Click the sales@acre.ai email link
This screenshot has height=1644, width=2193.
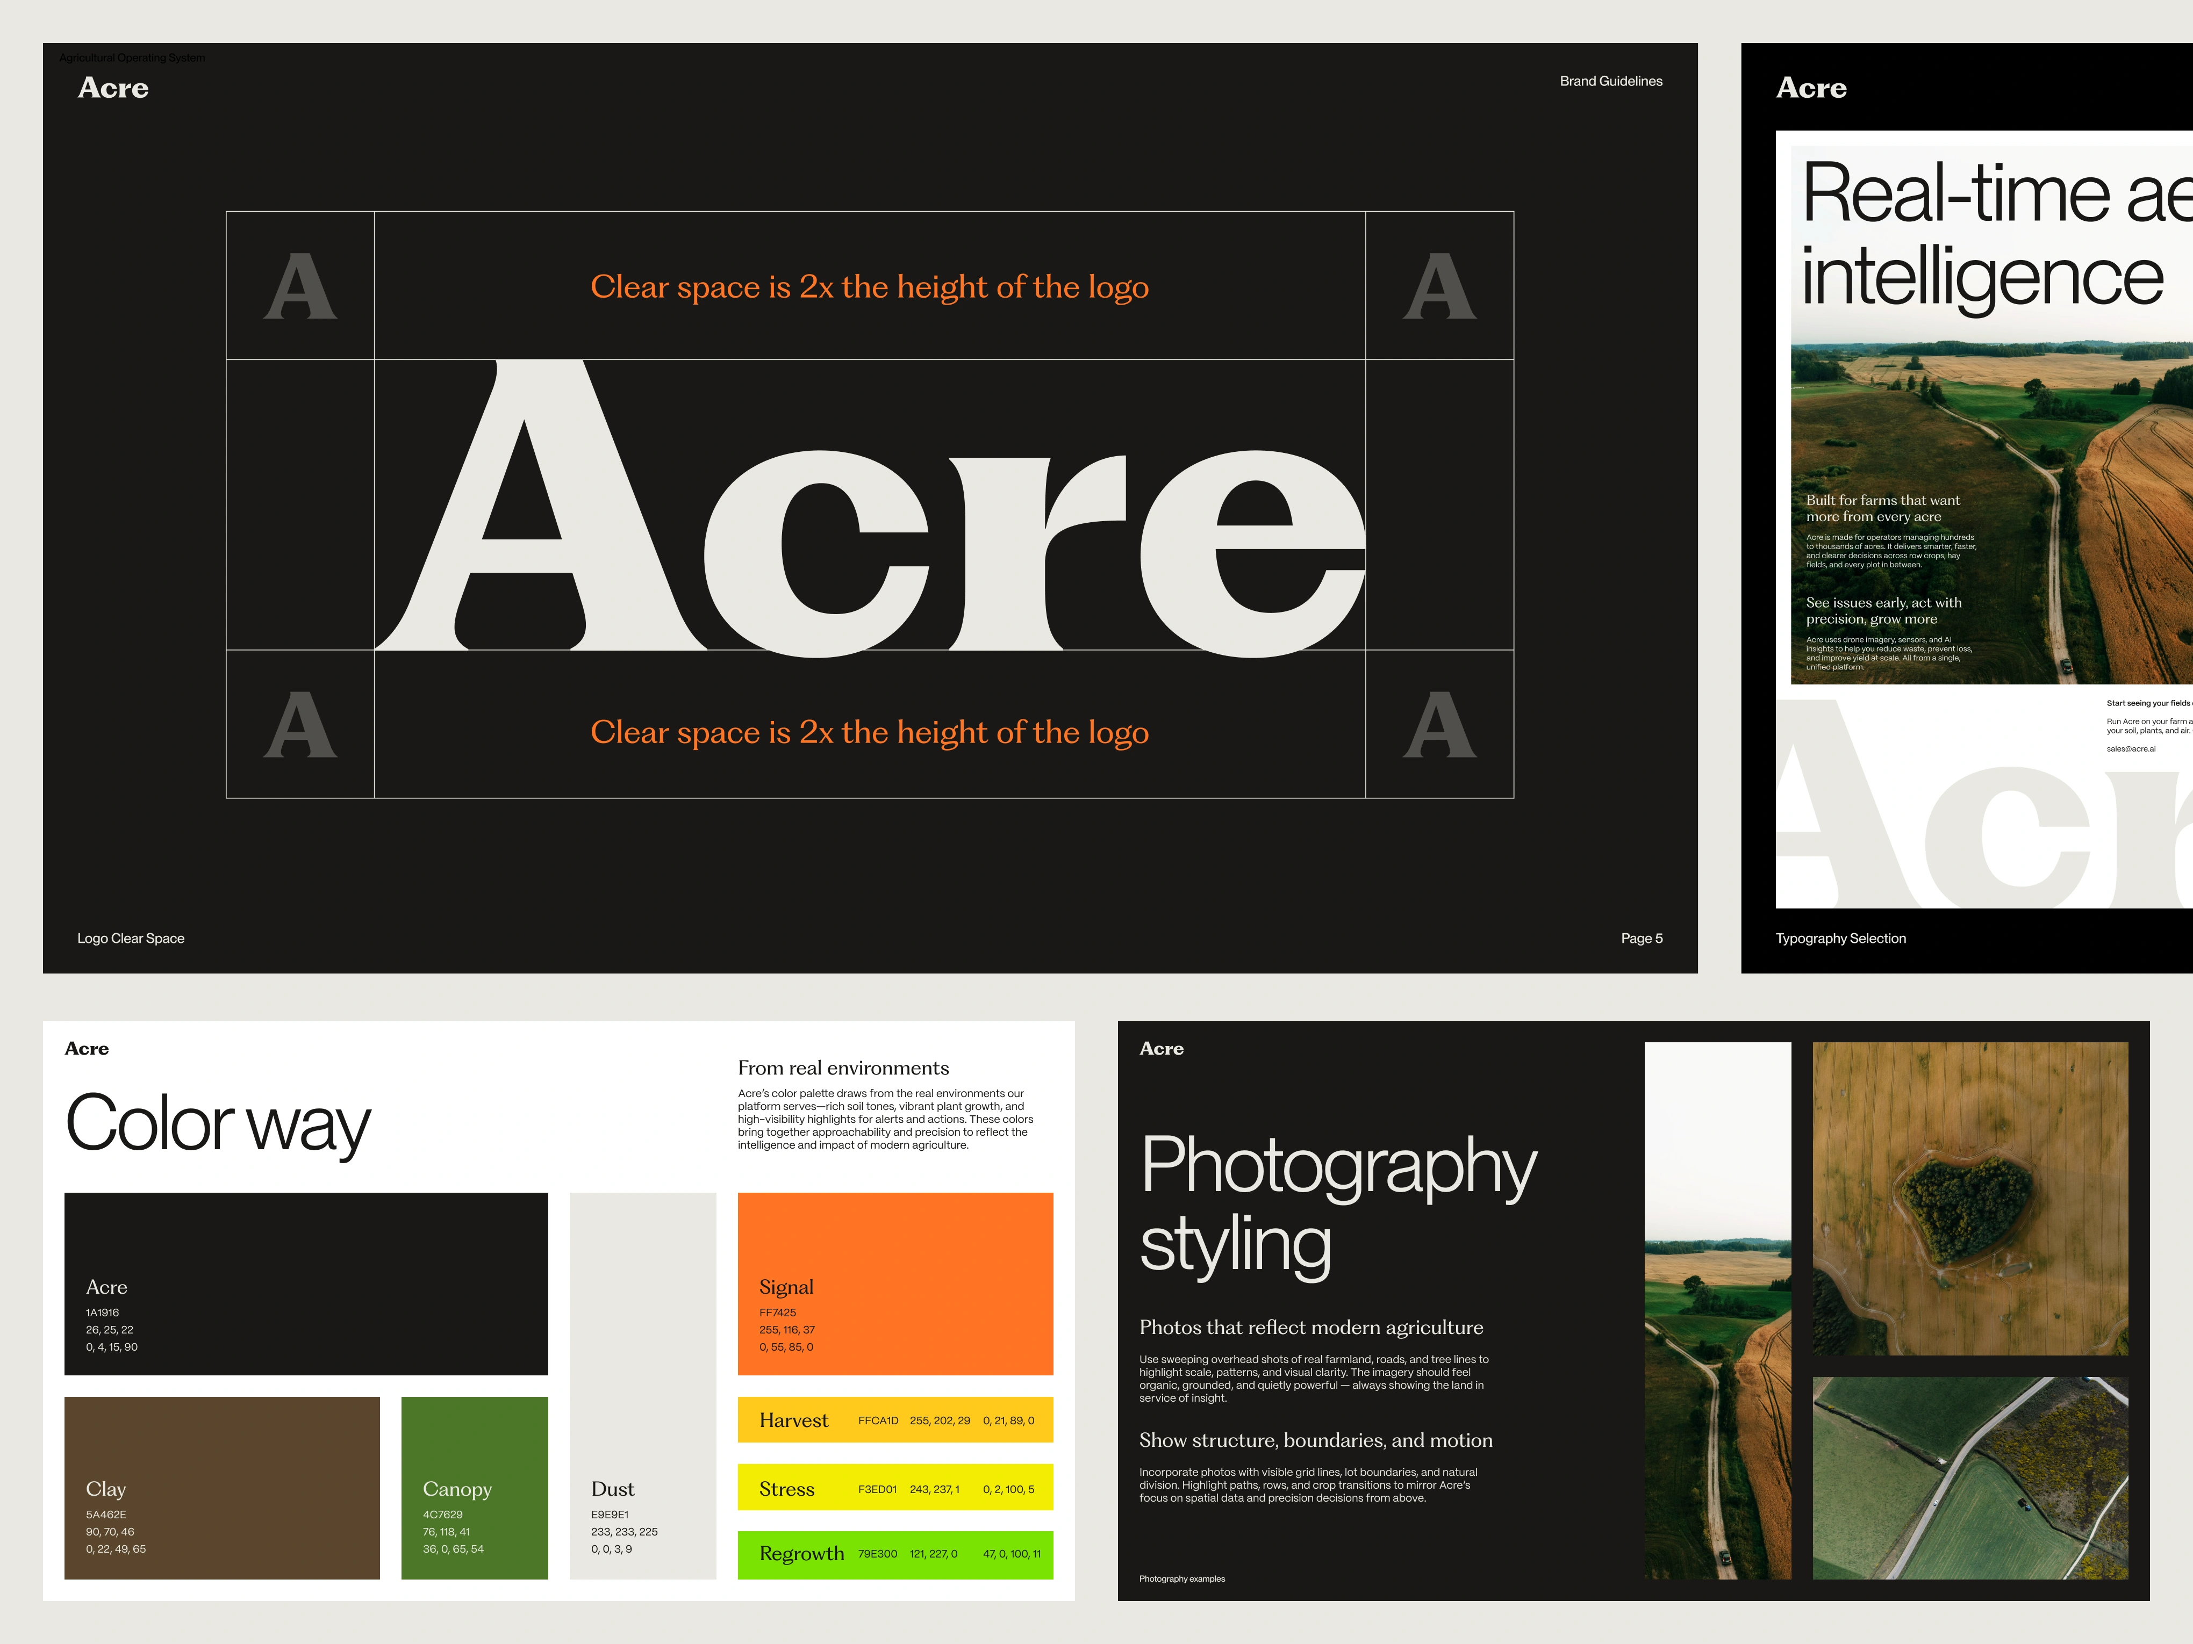click(x=2131, y=749)
